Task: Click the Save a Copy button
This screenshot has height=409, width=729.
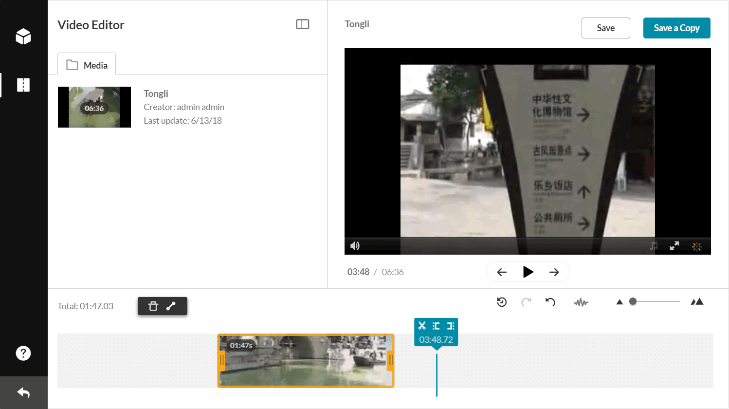Action: tap(676, 28)
